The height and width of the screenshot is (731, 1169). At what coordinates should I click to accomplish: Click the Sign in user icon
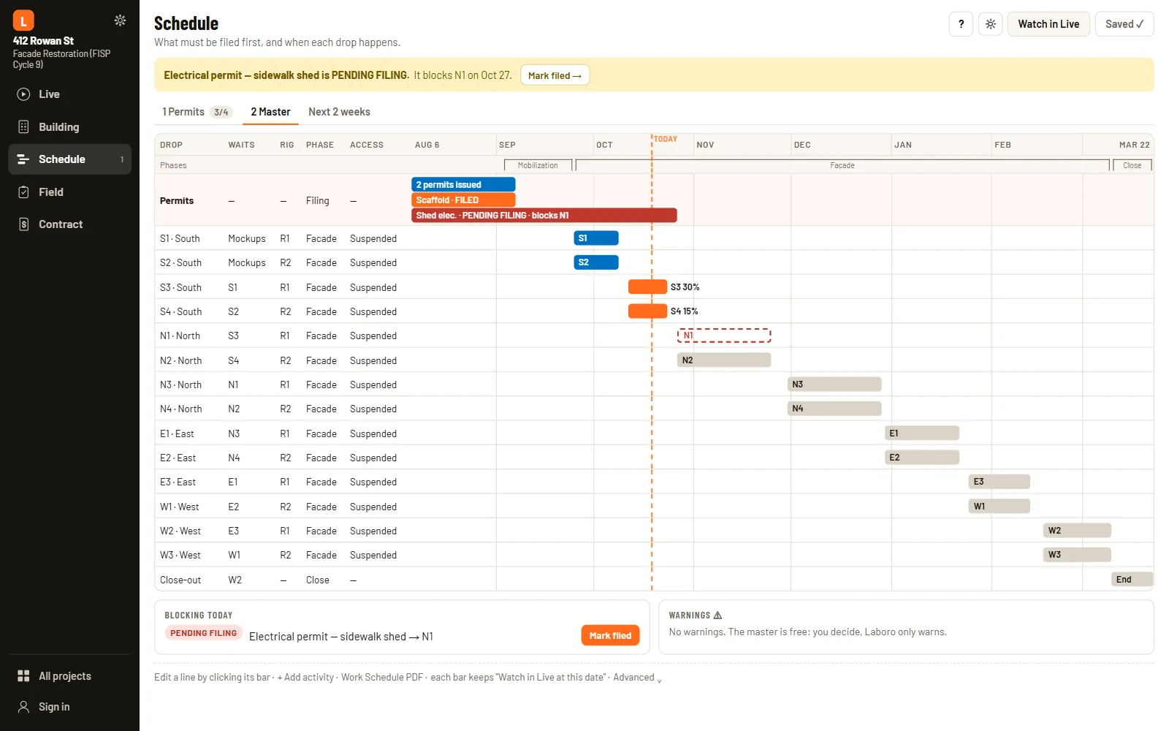point(23,707)
